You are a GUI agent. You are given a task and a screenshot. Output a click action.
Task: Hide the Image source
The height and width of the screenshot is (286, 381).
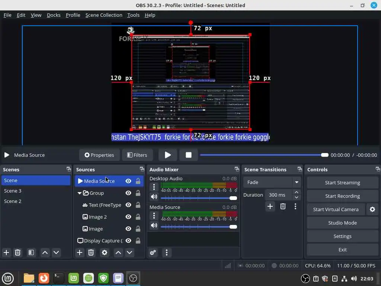[128, 229]
